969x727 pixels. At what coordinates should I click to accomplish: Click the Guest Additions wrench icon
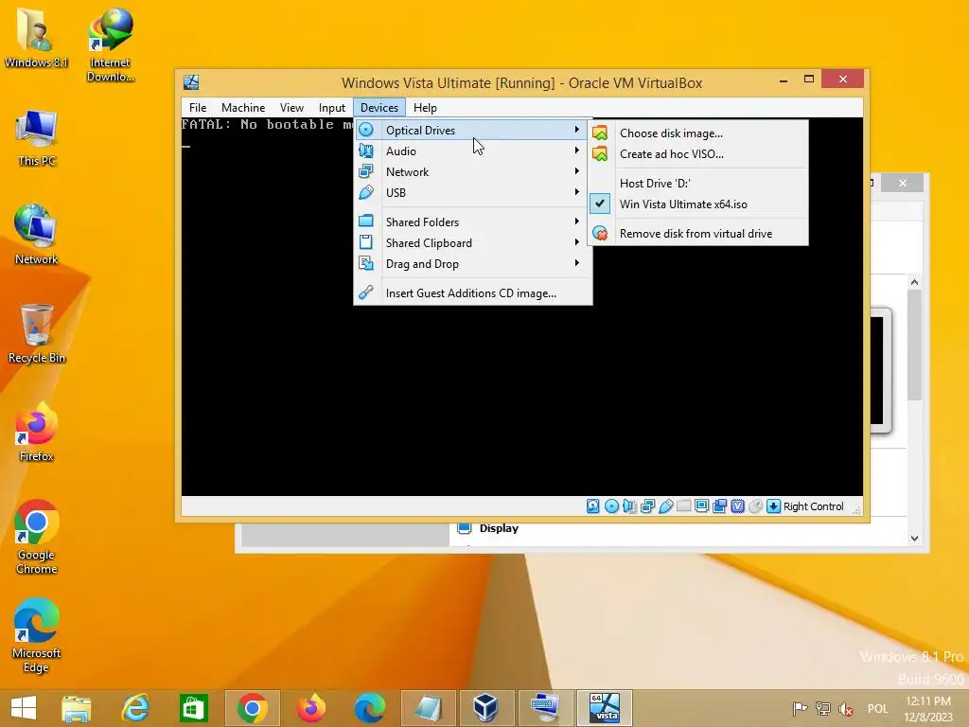click(x=366, y=293)
